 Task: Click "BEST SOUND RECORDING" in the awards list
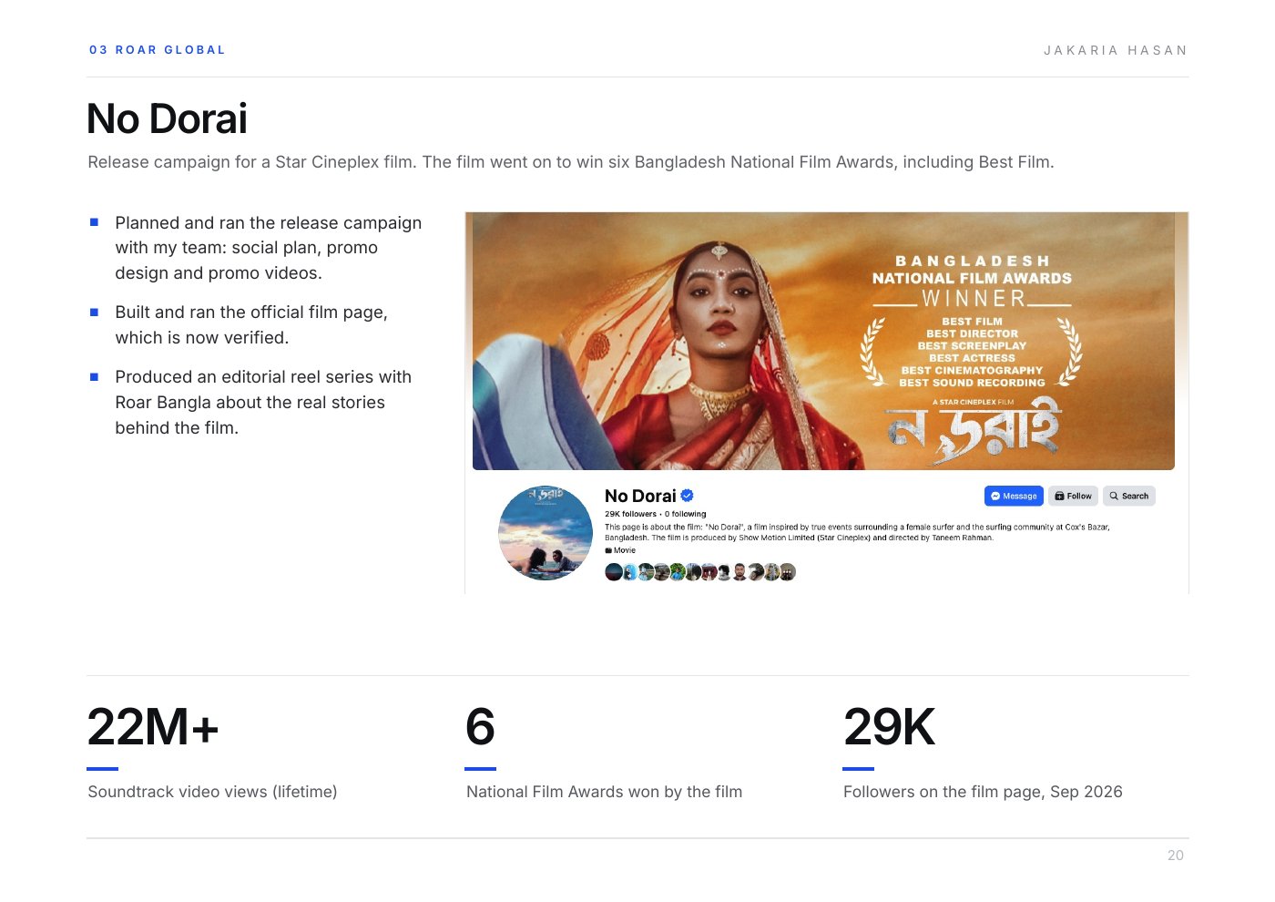click(x=972, y=383)
